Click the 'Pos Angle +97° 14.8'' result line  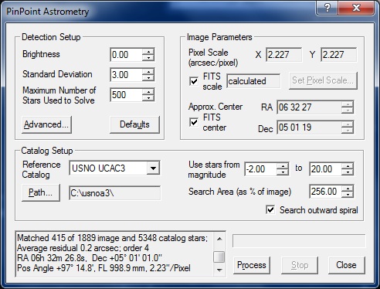103,268
